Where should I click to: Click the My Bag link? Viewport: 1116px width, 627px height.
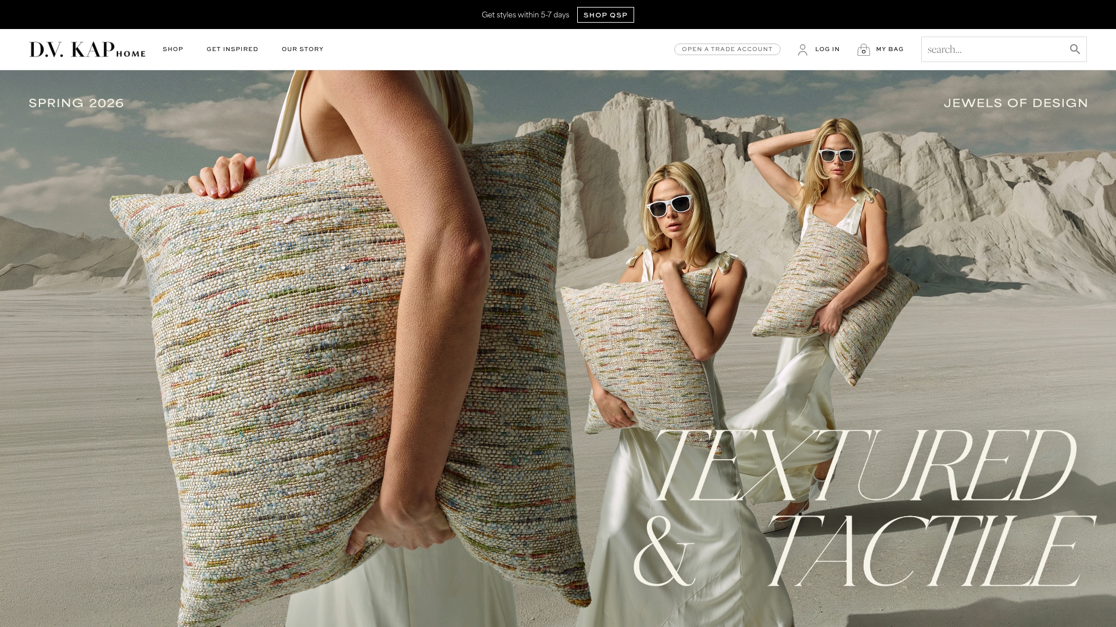(x=890, y=49)
